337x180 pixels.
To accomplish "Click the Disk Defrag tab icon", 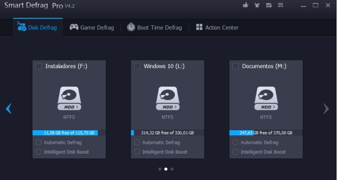I will tap(22, 26).
